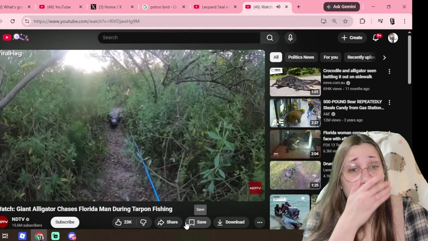Click the NDTV channel avatar
This screenshot has height=241, width=428.
point(4,222)
